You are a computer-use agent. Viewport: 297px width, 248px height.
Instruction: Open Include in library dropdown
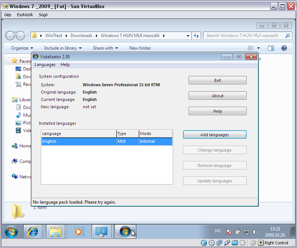pos(63,48)
